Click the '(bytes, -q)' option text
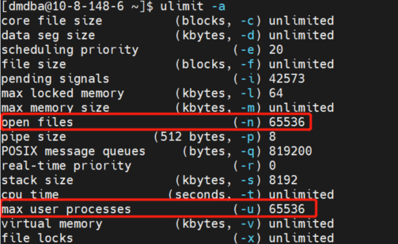This screenshot has width=398, height=244. pos(222,151)
